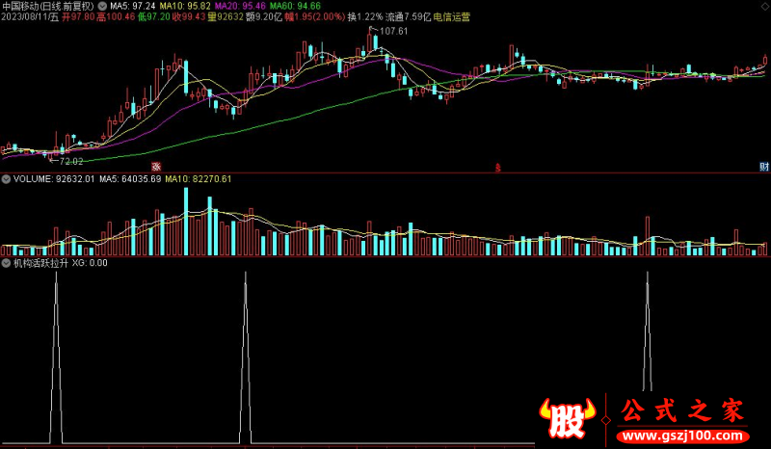
Task: Click the 财 financial report marker
Action: pos(763,168)
